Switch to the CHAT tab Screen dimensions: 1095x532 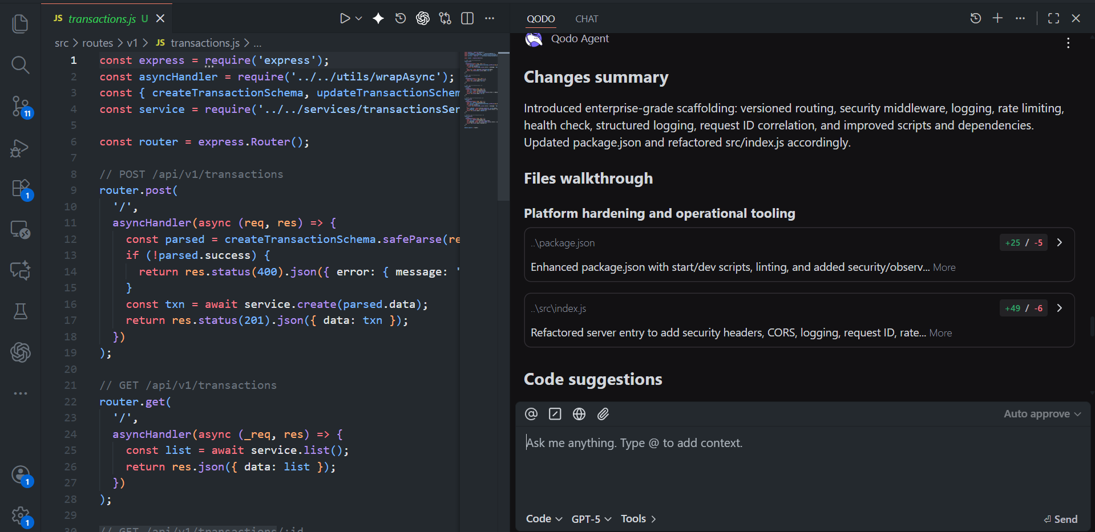pos(587,19)
